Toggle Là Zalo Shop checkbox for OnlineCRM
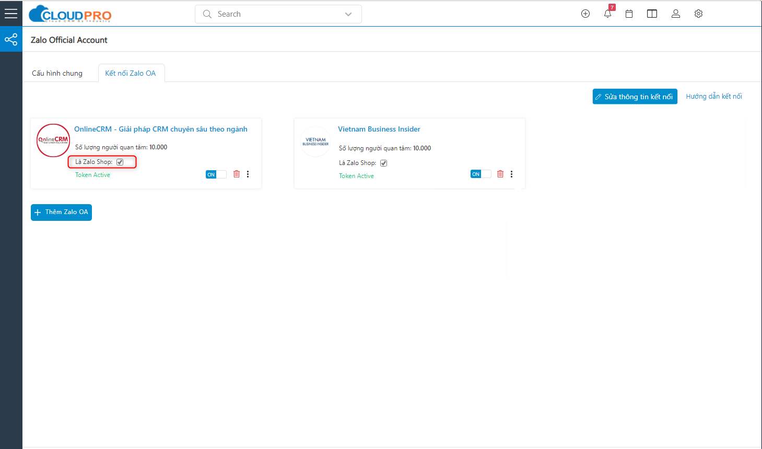The height and width of the screenshot is (449, 762). click(x=120, y=162)
